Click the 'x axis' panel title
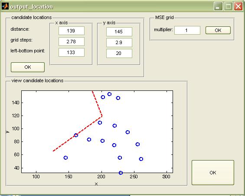 (62, 23)
